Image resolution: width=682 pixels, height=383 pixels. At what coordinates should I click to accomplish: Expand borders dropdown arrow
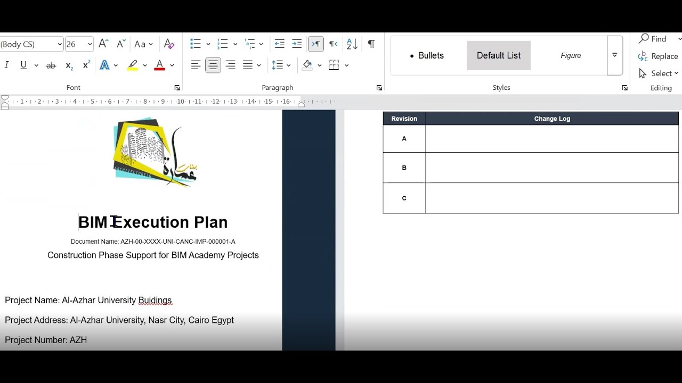pyautogui.click(x=346, y=65)
